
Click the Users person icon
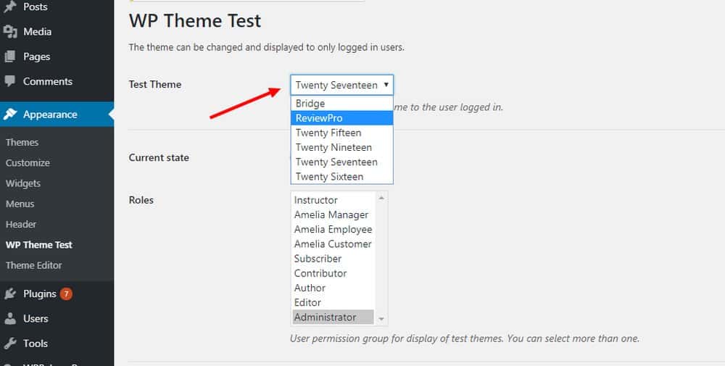click(x=10, y=318)
